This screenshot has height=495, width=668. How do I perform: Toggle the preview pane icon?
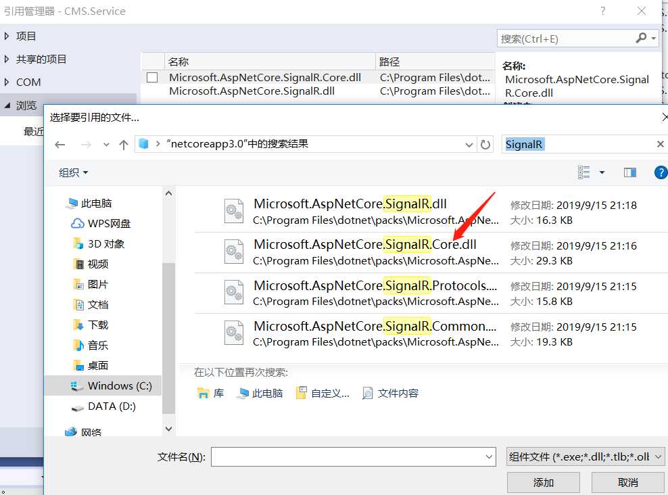[x=629, y=172]
